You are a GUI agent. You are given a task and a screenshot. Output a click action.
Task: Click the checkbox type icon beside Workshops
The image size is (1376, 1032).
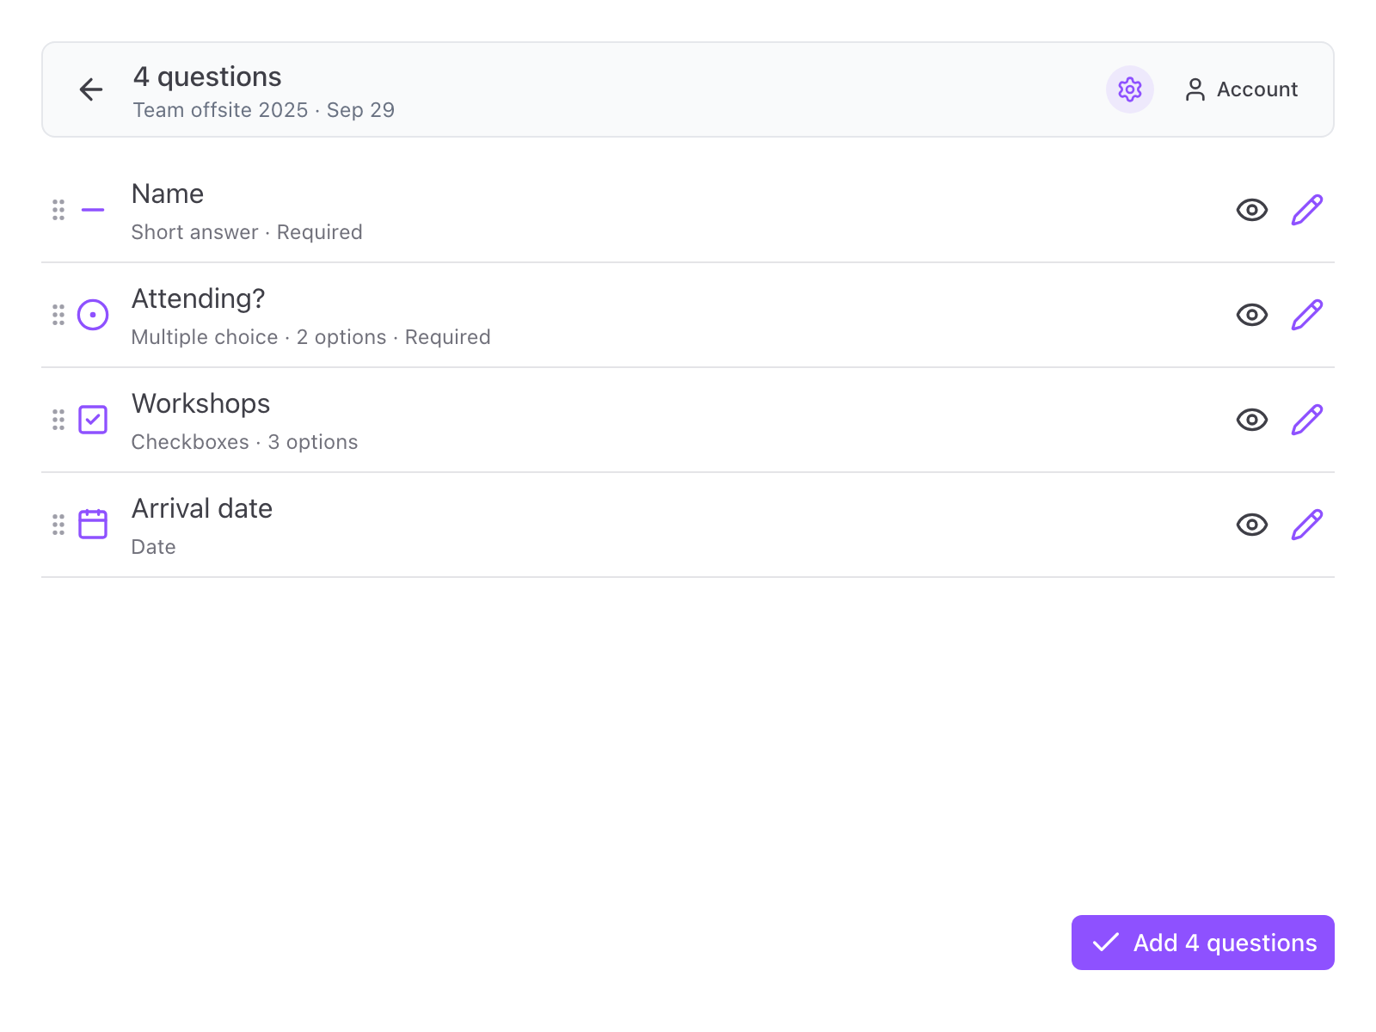[93, 420]
